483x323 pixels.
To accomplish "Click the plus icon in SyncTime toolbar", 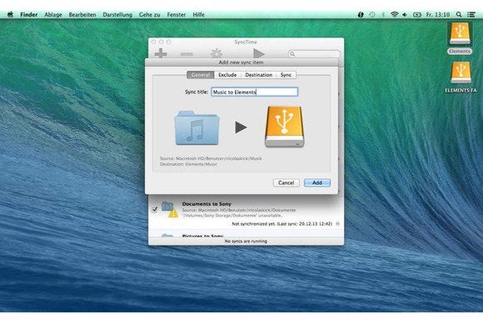I will 161,53.
